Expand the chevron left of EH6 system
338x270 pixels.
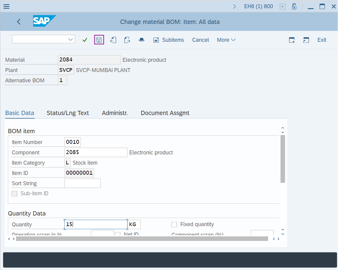[x=235, y=6]
